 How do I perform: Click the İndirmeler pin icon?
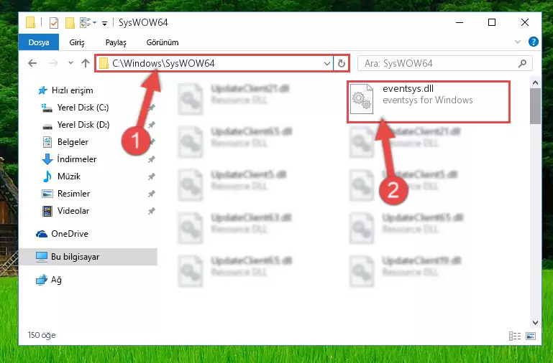point(152,159)
